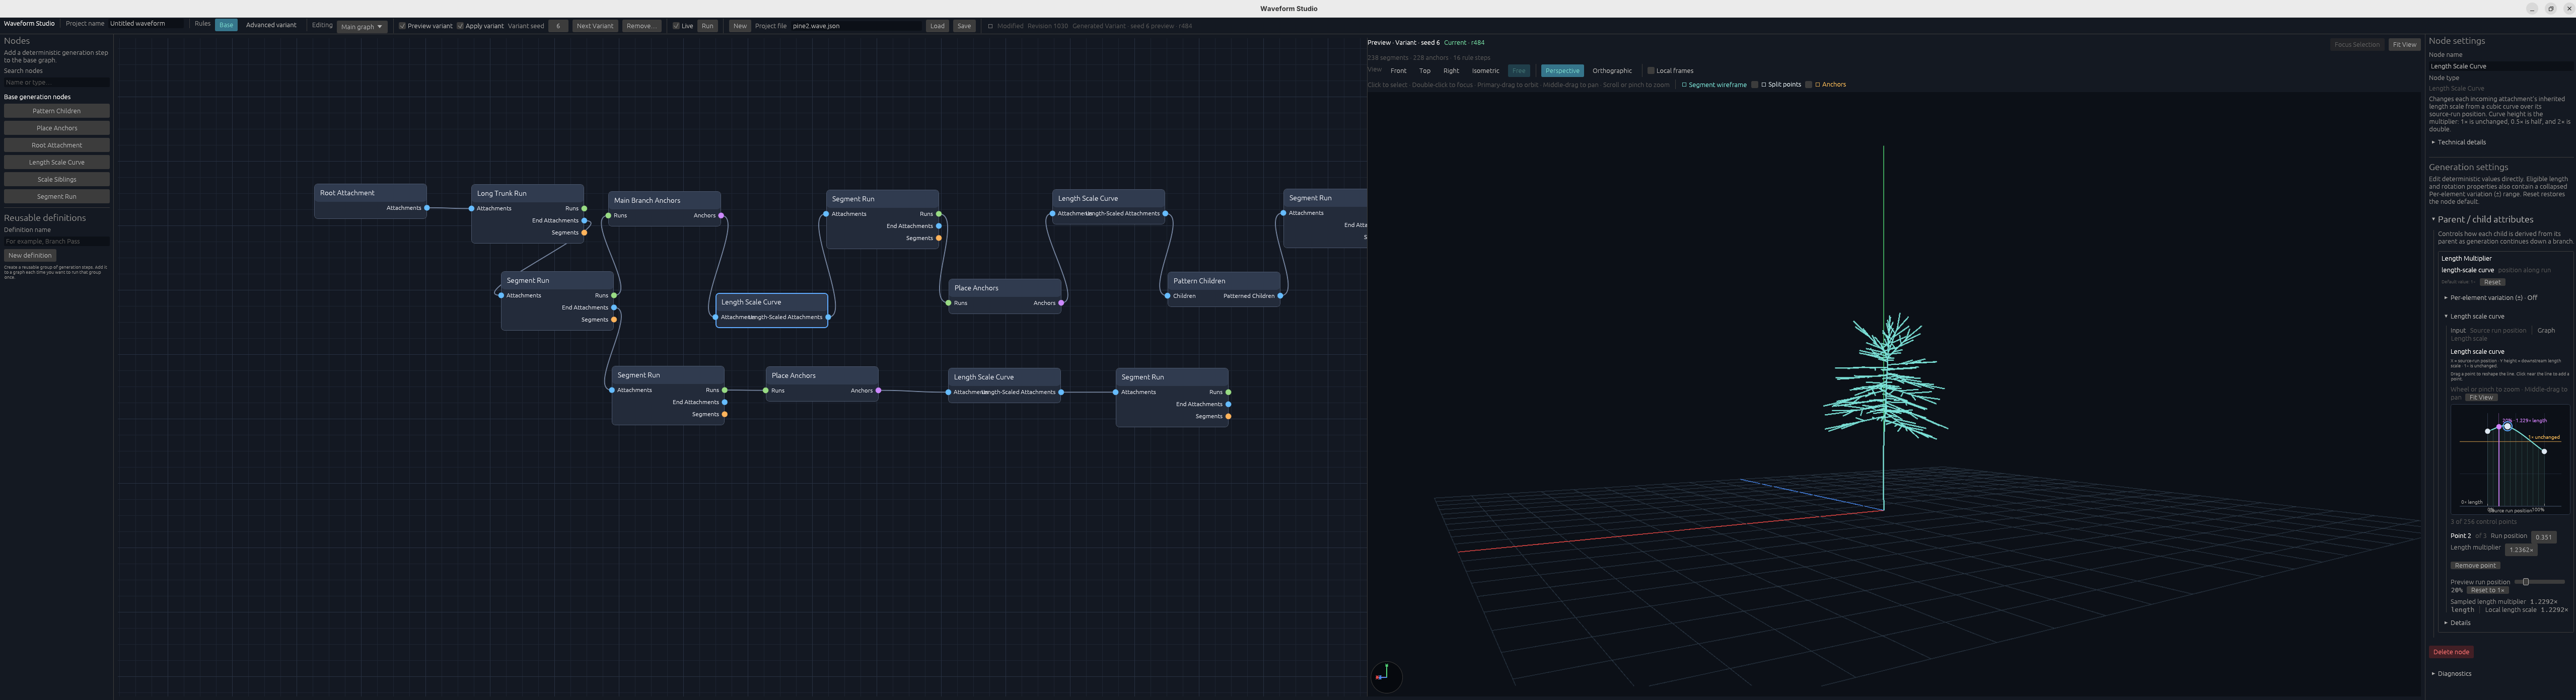Click the Pattern Children node's Children input port
Image resolution: width=2576 pixels, height=700 pixels.
click(x=1167, y=296)
